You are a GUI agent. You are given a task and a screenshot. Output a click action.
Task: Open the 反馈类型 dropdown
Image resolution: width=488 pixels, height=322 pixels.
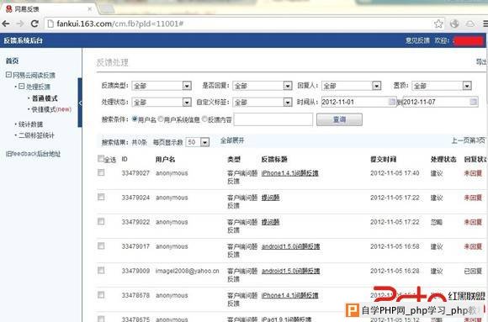(162, 86)
